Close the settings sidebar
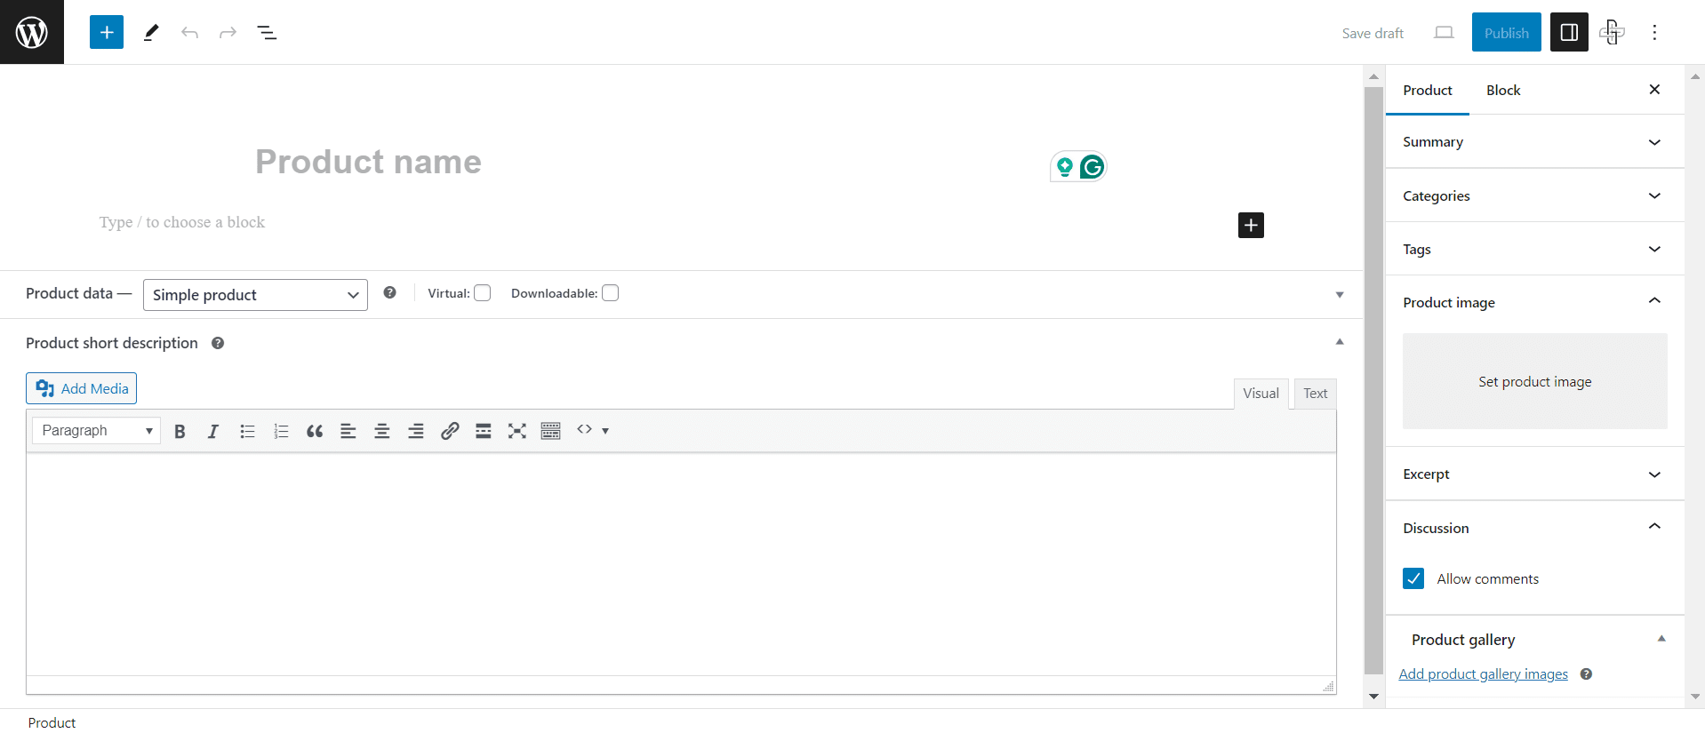The image size is (1705, 733). [1654, 90]
